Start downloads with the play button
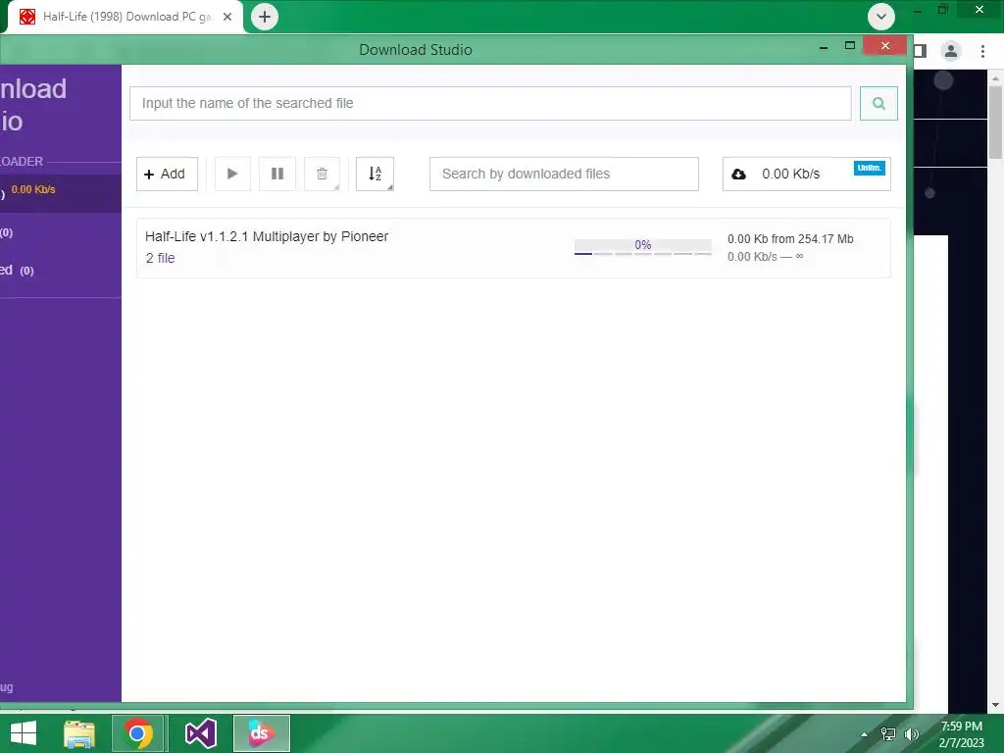Screen dimensions: 1004x753 (x=232, y=174)
